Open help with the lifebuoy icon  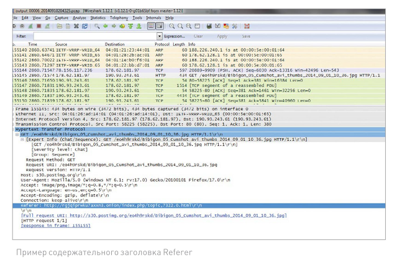[x=247, y=26]
